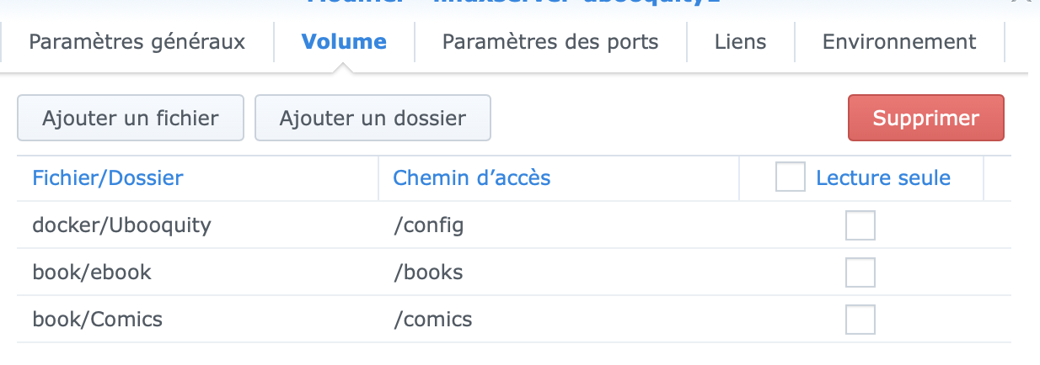
Task: Click the Chemin d'accès column header
Action: coord(472,177)
